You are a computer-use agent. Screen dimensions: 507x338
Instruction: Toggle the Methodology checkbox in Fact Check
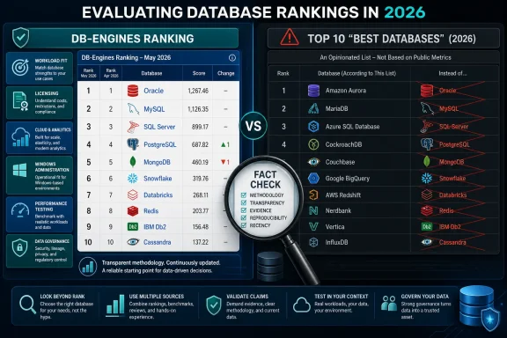coord(244,195)
